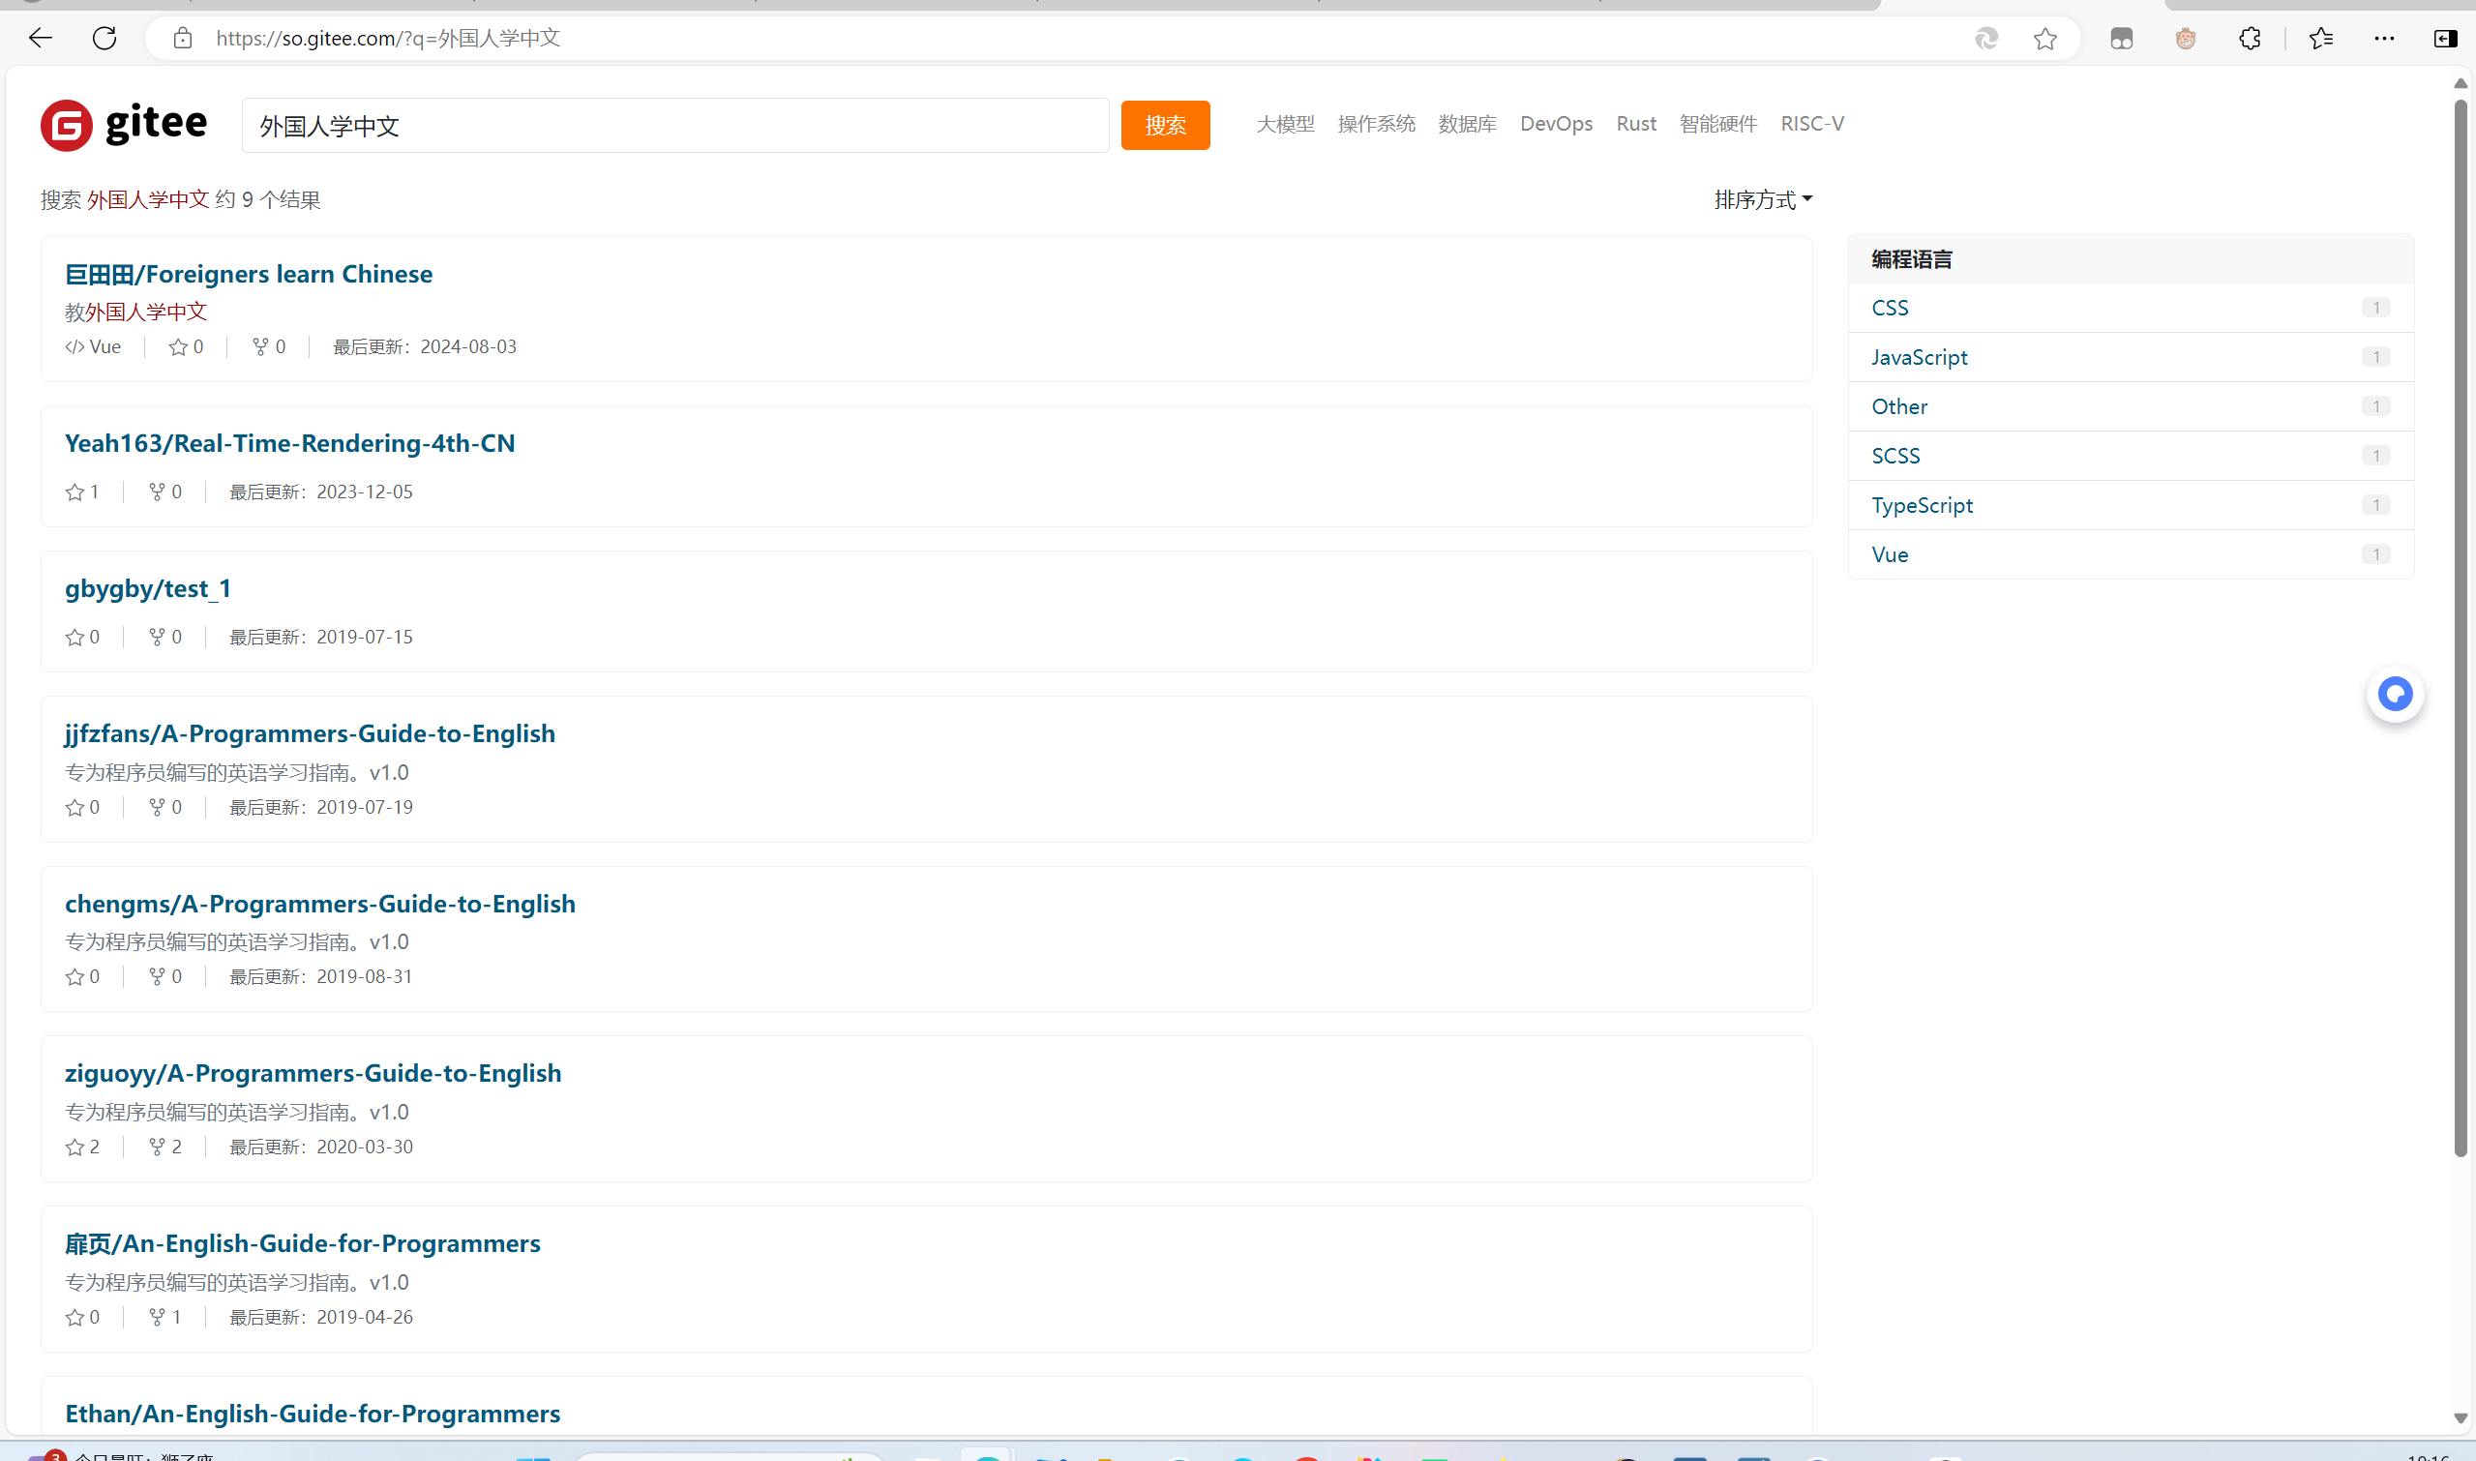Click fork icon on ziguoyy repository result
The height and width of the screenshot is (1461, 2476).
(157, 1147)
